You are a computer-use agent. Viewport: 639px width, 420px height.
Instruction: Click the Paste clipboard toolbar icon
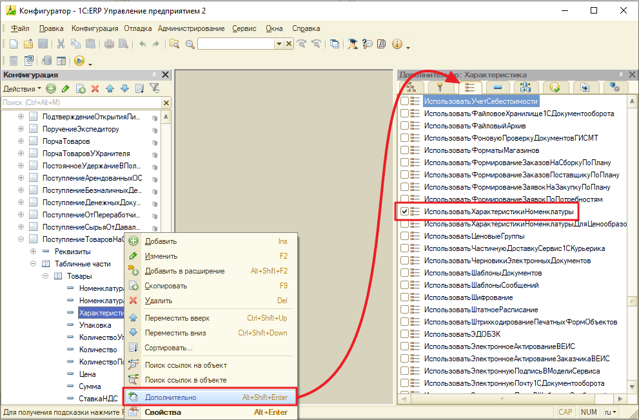coord(90,44)
